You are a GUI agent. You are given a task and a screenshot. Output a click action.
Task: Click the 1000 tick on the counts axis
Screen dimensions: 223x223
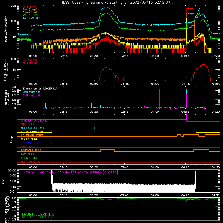[x=12, y=6]
